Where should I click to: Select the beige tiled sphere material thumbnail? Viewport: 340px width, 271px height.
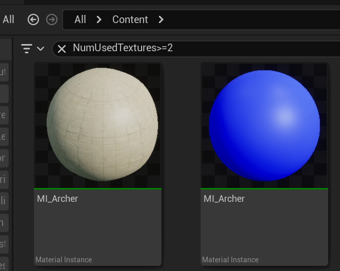pyautogui.click(x=98, y=126)
